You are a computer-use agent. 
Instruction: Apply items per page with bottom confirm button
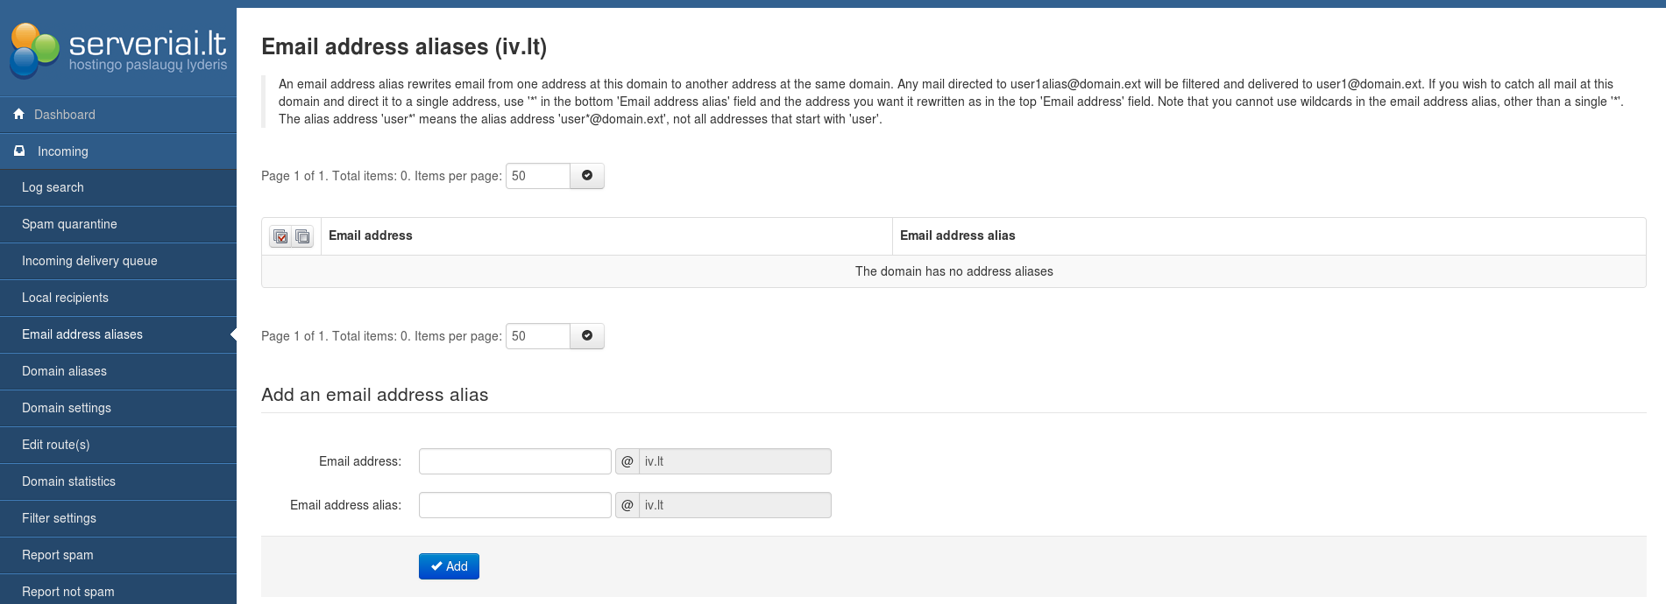(586, 336)
